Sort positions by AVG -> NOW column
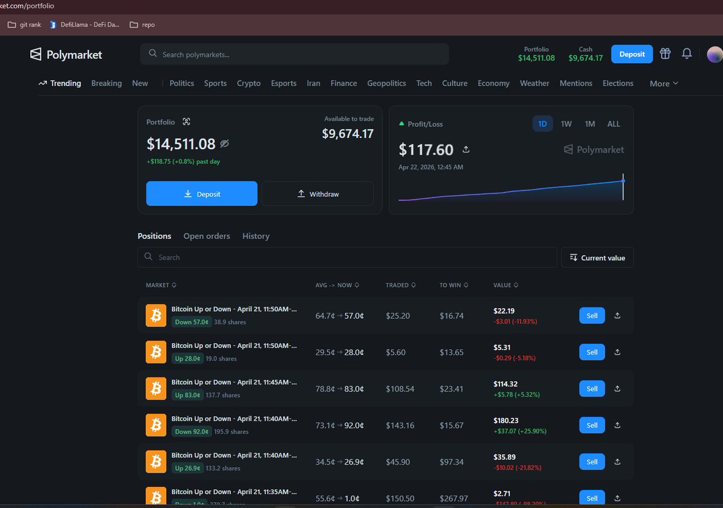Viewport: 723px width, 508px height. click(337, 285)
